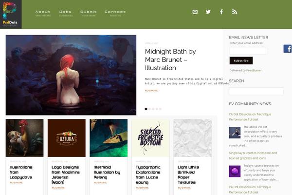Open Single layer creates iridescent graphics link
The width and height of the screenshot is (292, 195).
[253, 156]
